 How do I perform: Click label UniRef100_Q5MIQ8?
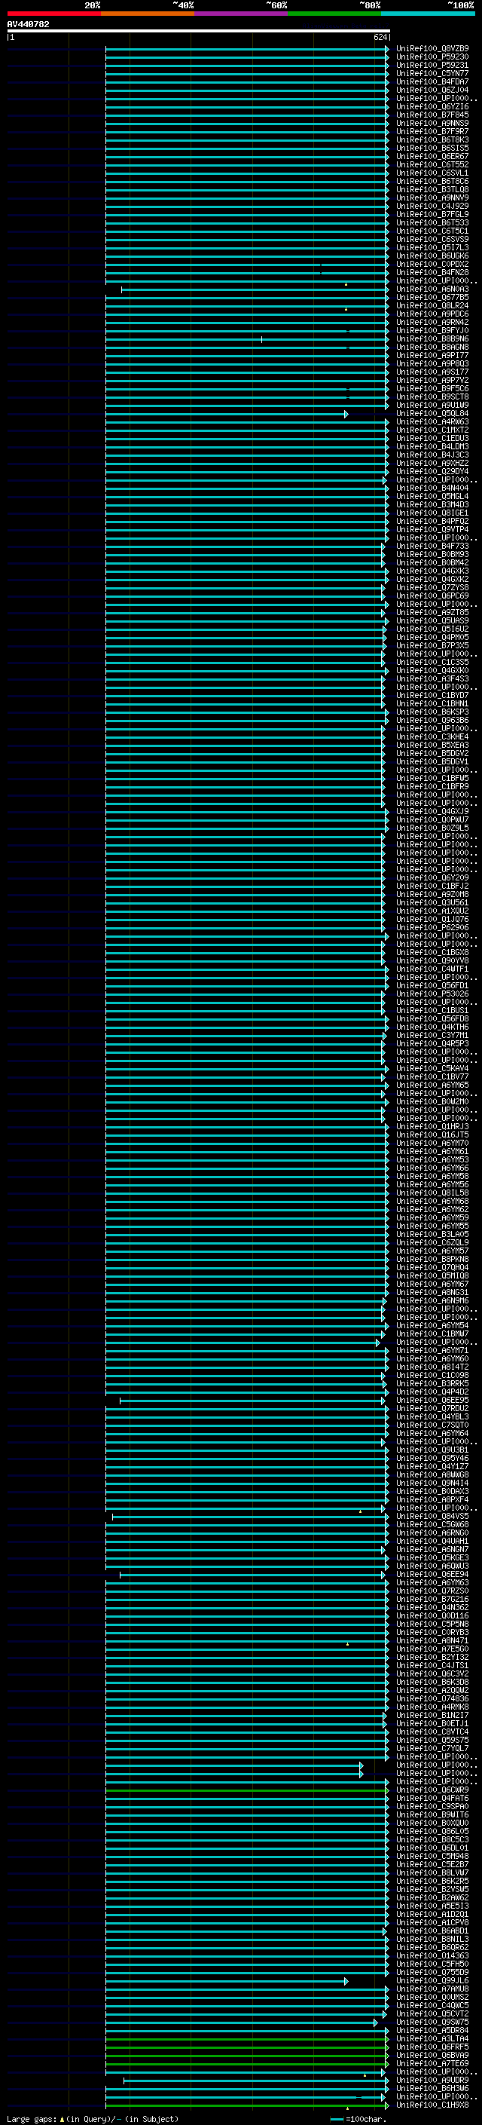432,1275
